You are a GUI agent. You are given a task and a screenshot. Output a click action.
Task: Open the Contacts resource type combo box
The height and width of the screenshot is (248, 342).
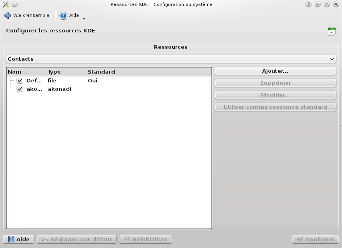(x=171, y=59)
